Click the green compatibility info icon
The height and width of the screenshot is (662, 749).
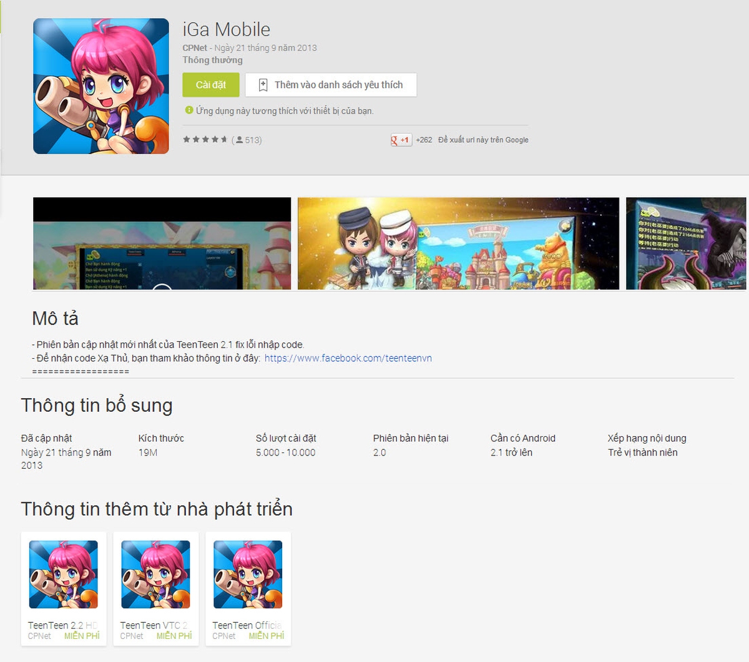point(188,110)
